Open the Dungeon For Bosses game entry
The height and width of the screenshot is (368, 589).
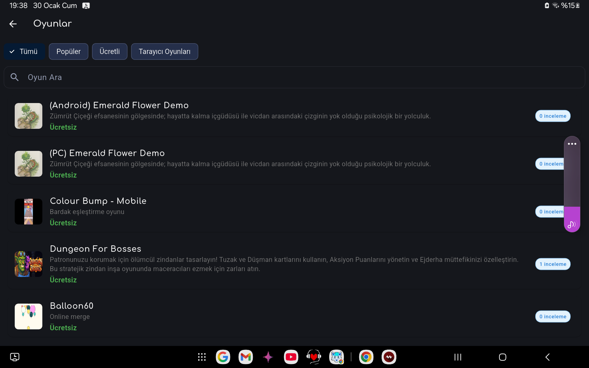pos(95,249)
